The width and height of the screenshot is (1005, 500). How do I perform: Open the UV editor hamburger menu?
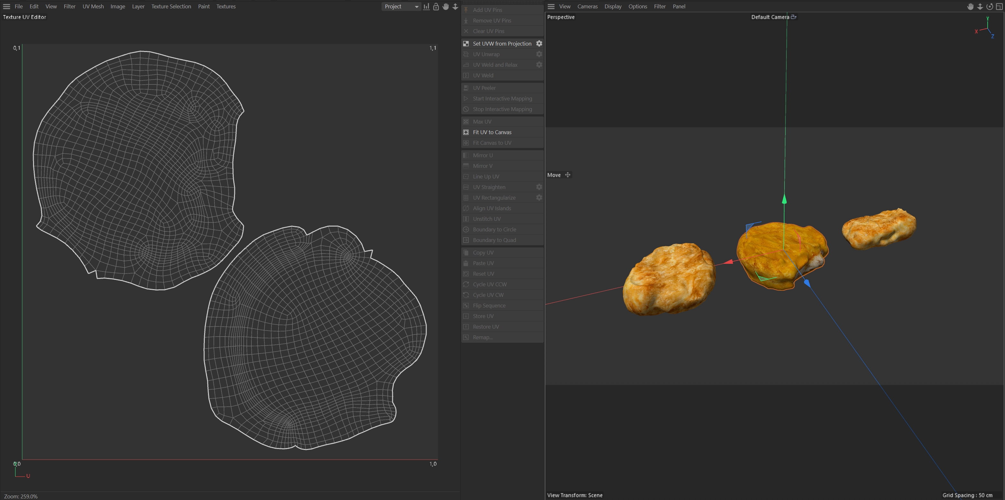tap(6, 6)
